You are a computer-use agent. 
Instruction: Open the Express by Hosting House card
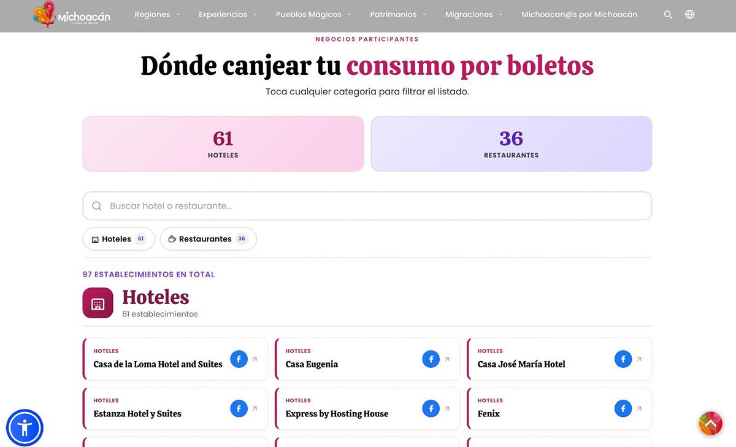click(367, 408)
